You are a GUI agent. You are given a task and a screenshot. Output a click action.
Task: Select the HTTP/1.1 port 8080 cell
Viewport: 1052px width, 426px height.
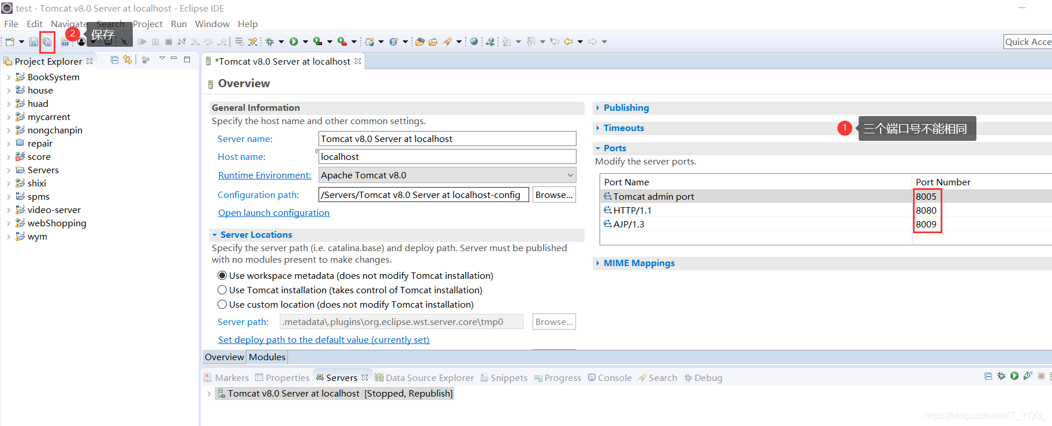click(x=926, y=210)
